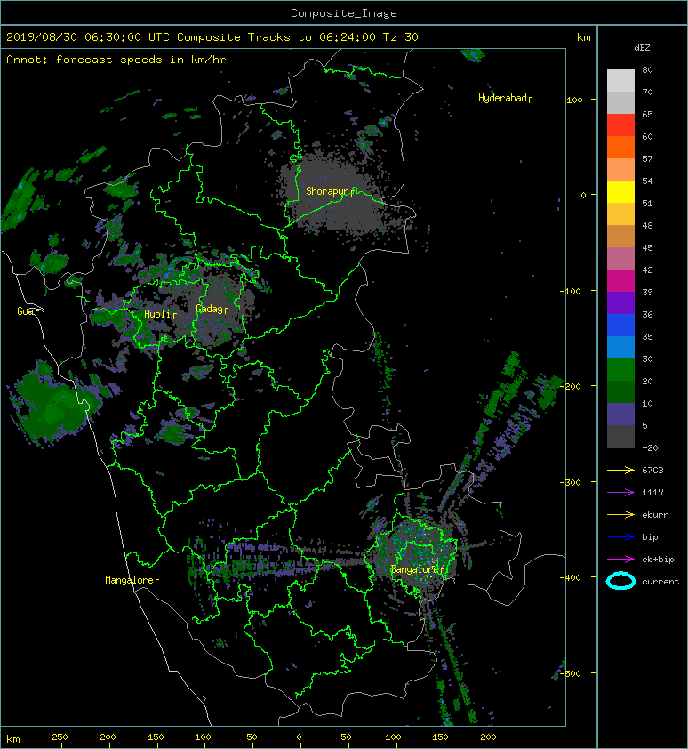
Task: Click the 'Composite_Image' title text
Action: 344,13
